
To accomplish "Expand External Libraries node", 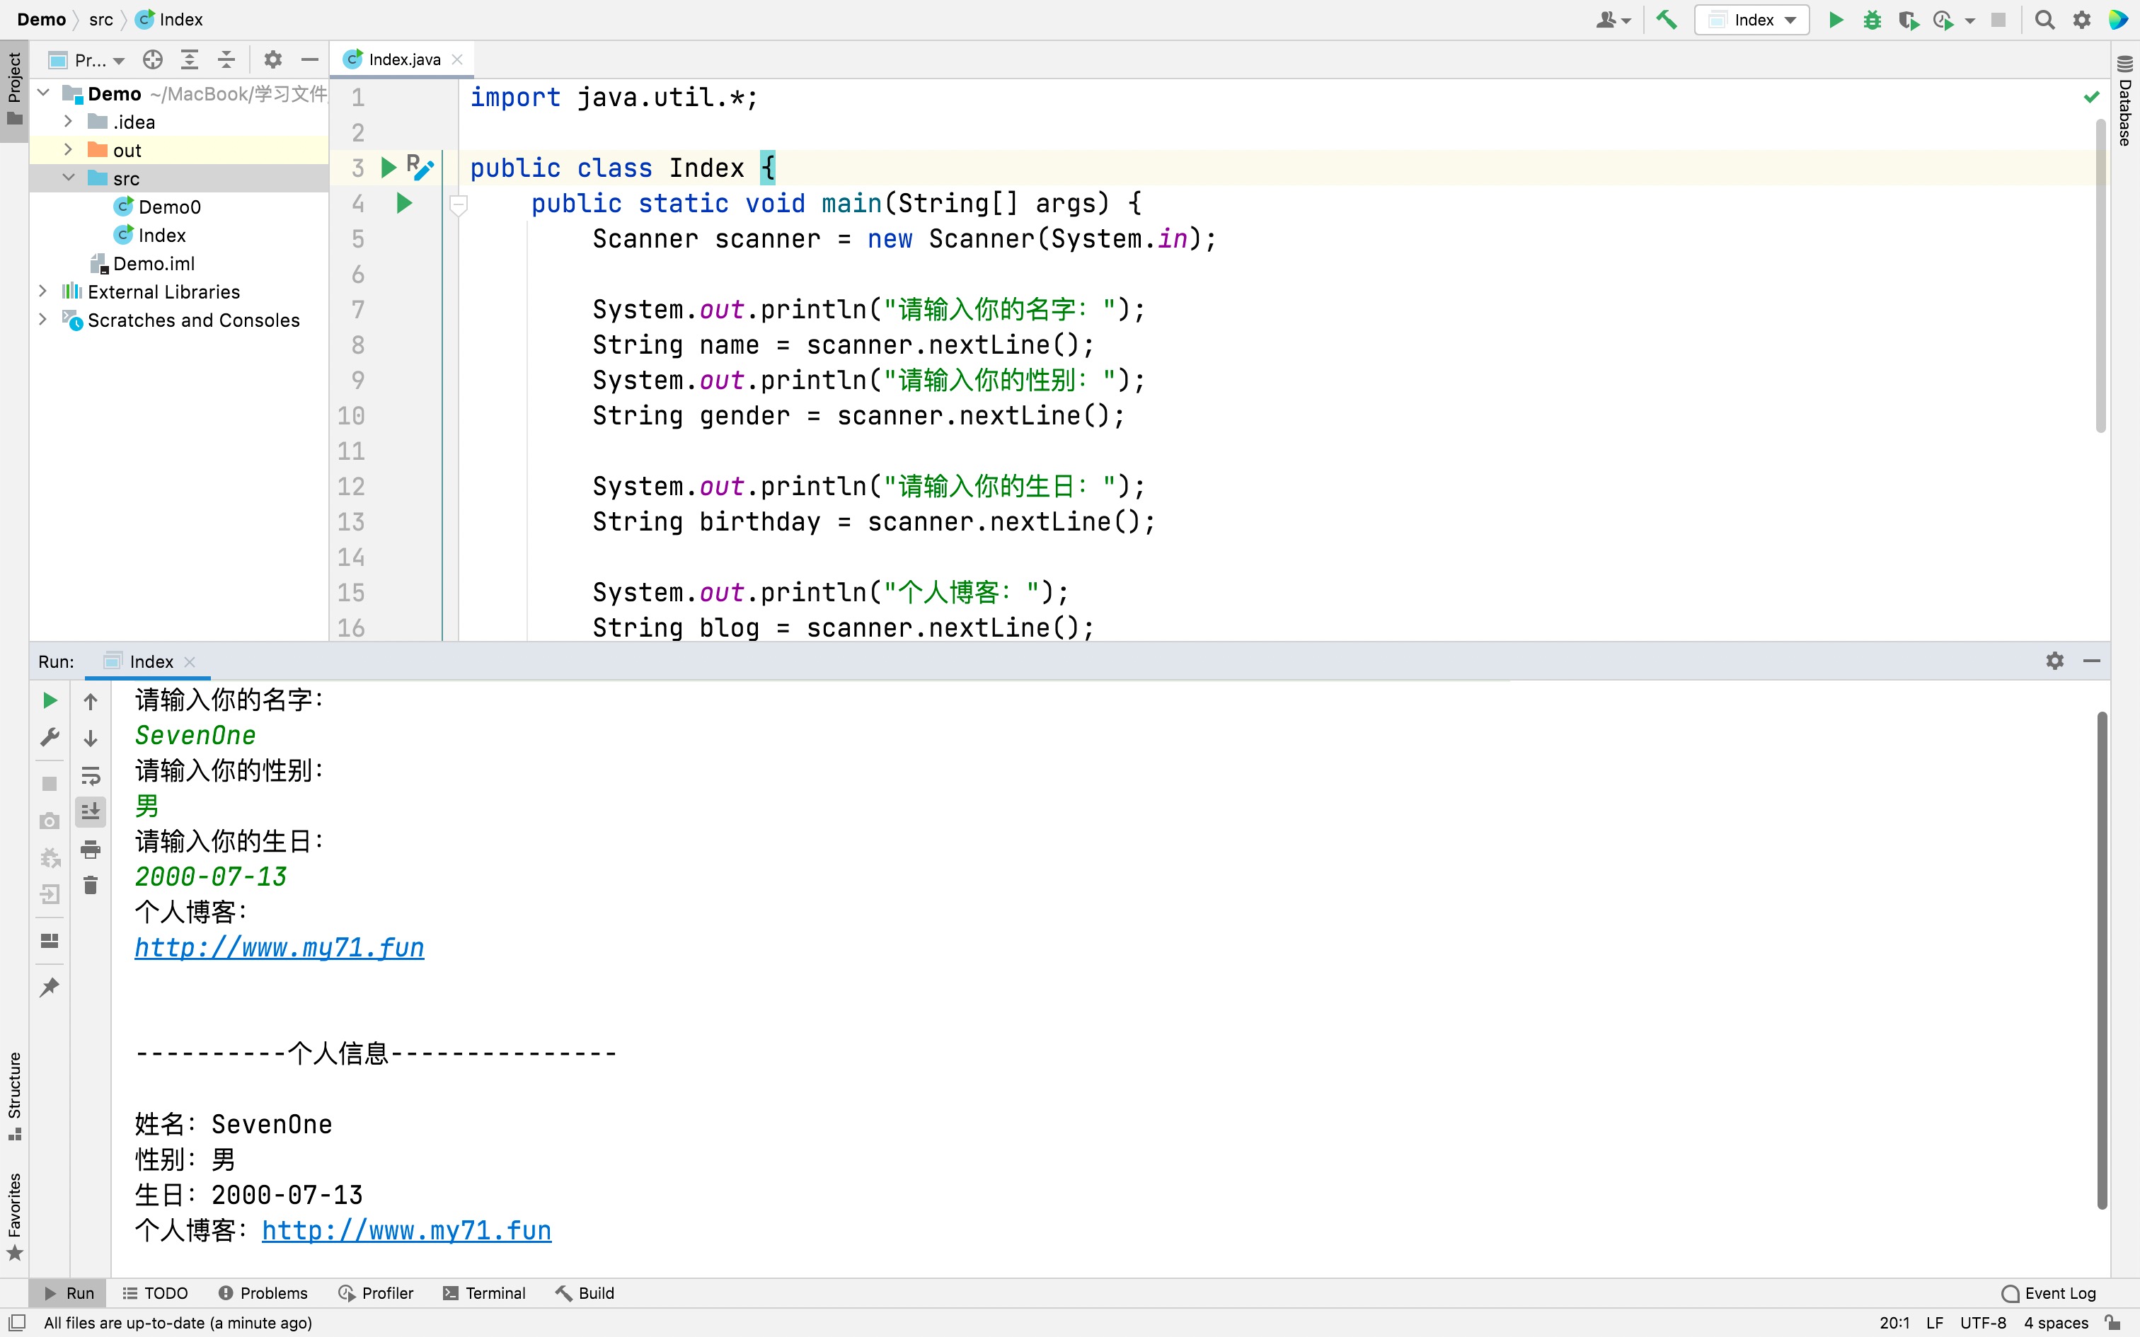I will point(42,291).
